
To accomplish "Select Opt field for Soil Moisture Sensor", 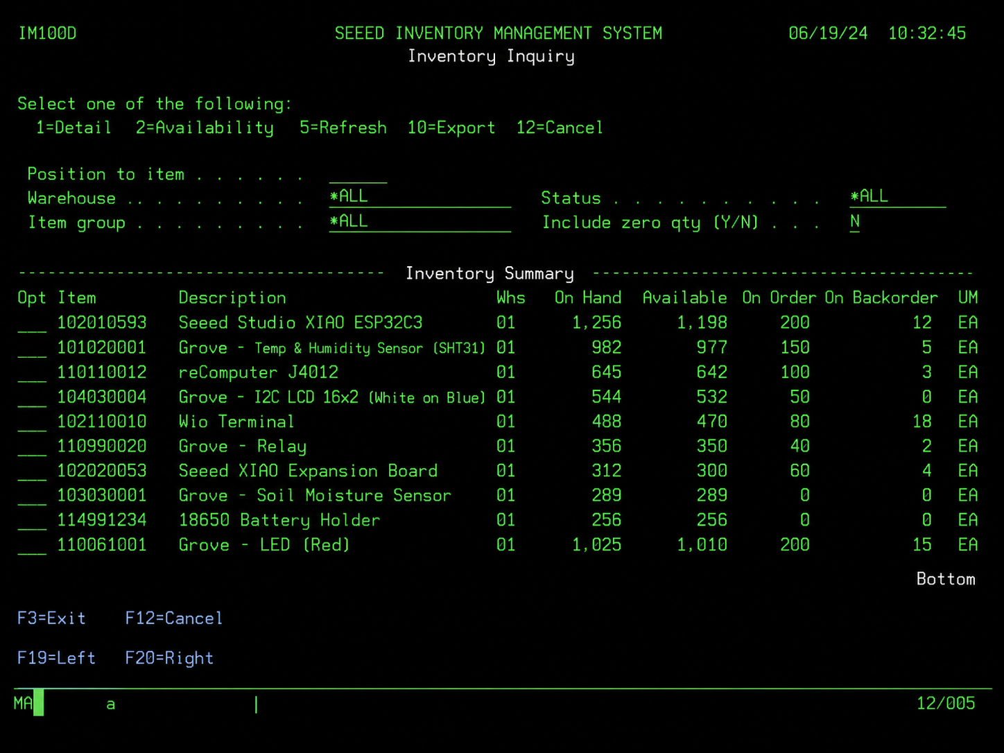I will (x=32, y=496).
